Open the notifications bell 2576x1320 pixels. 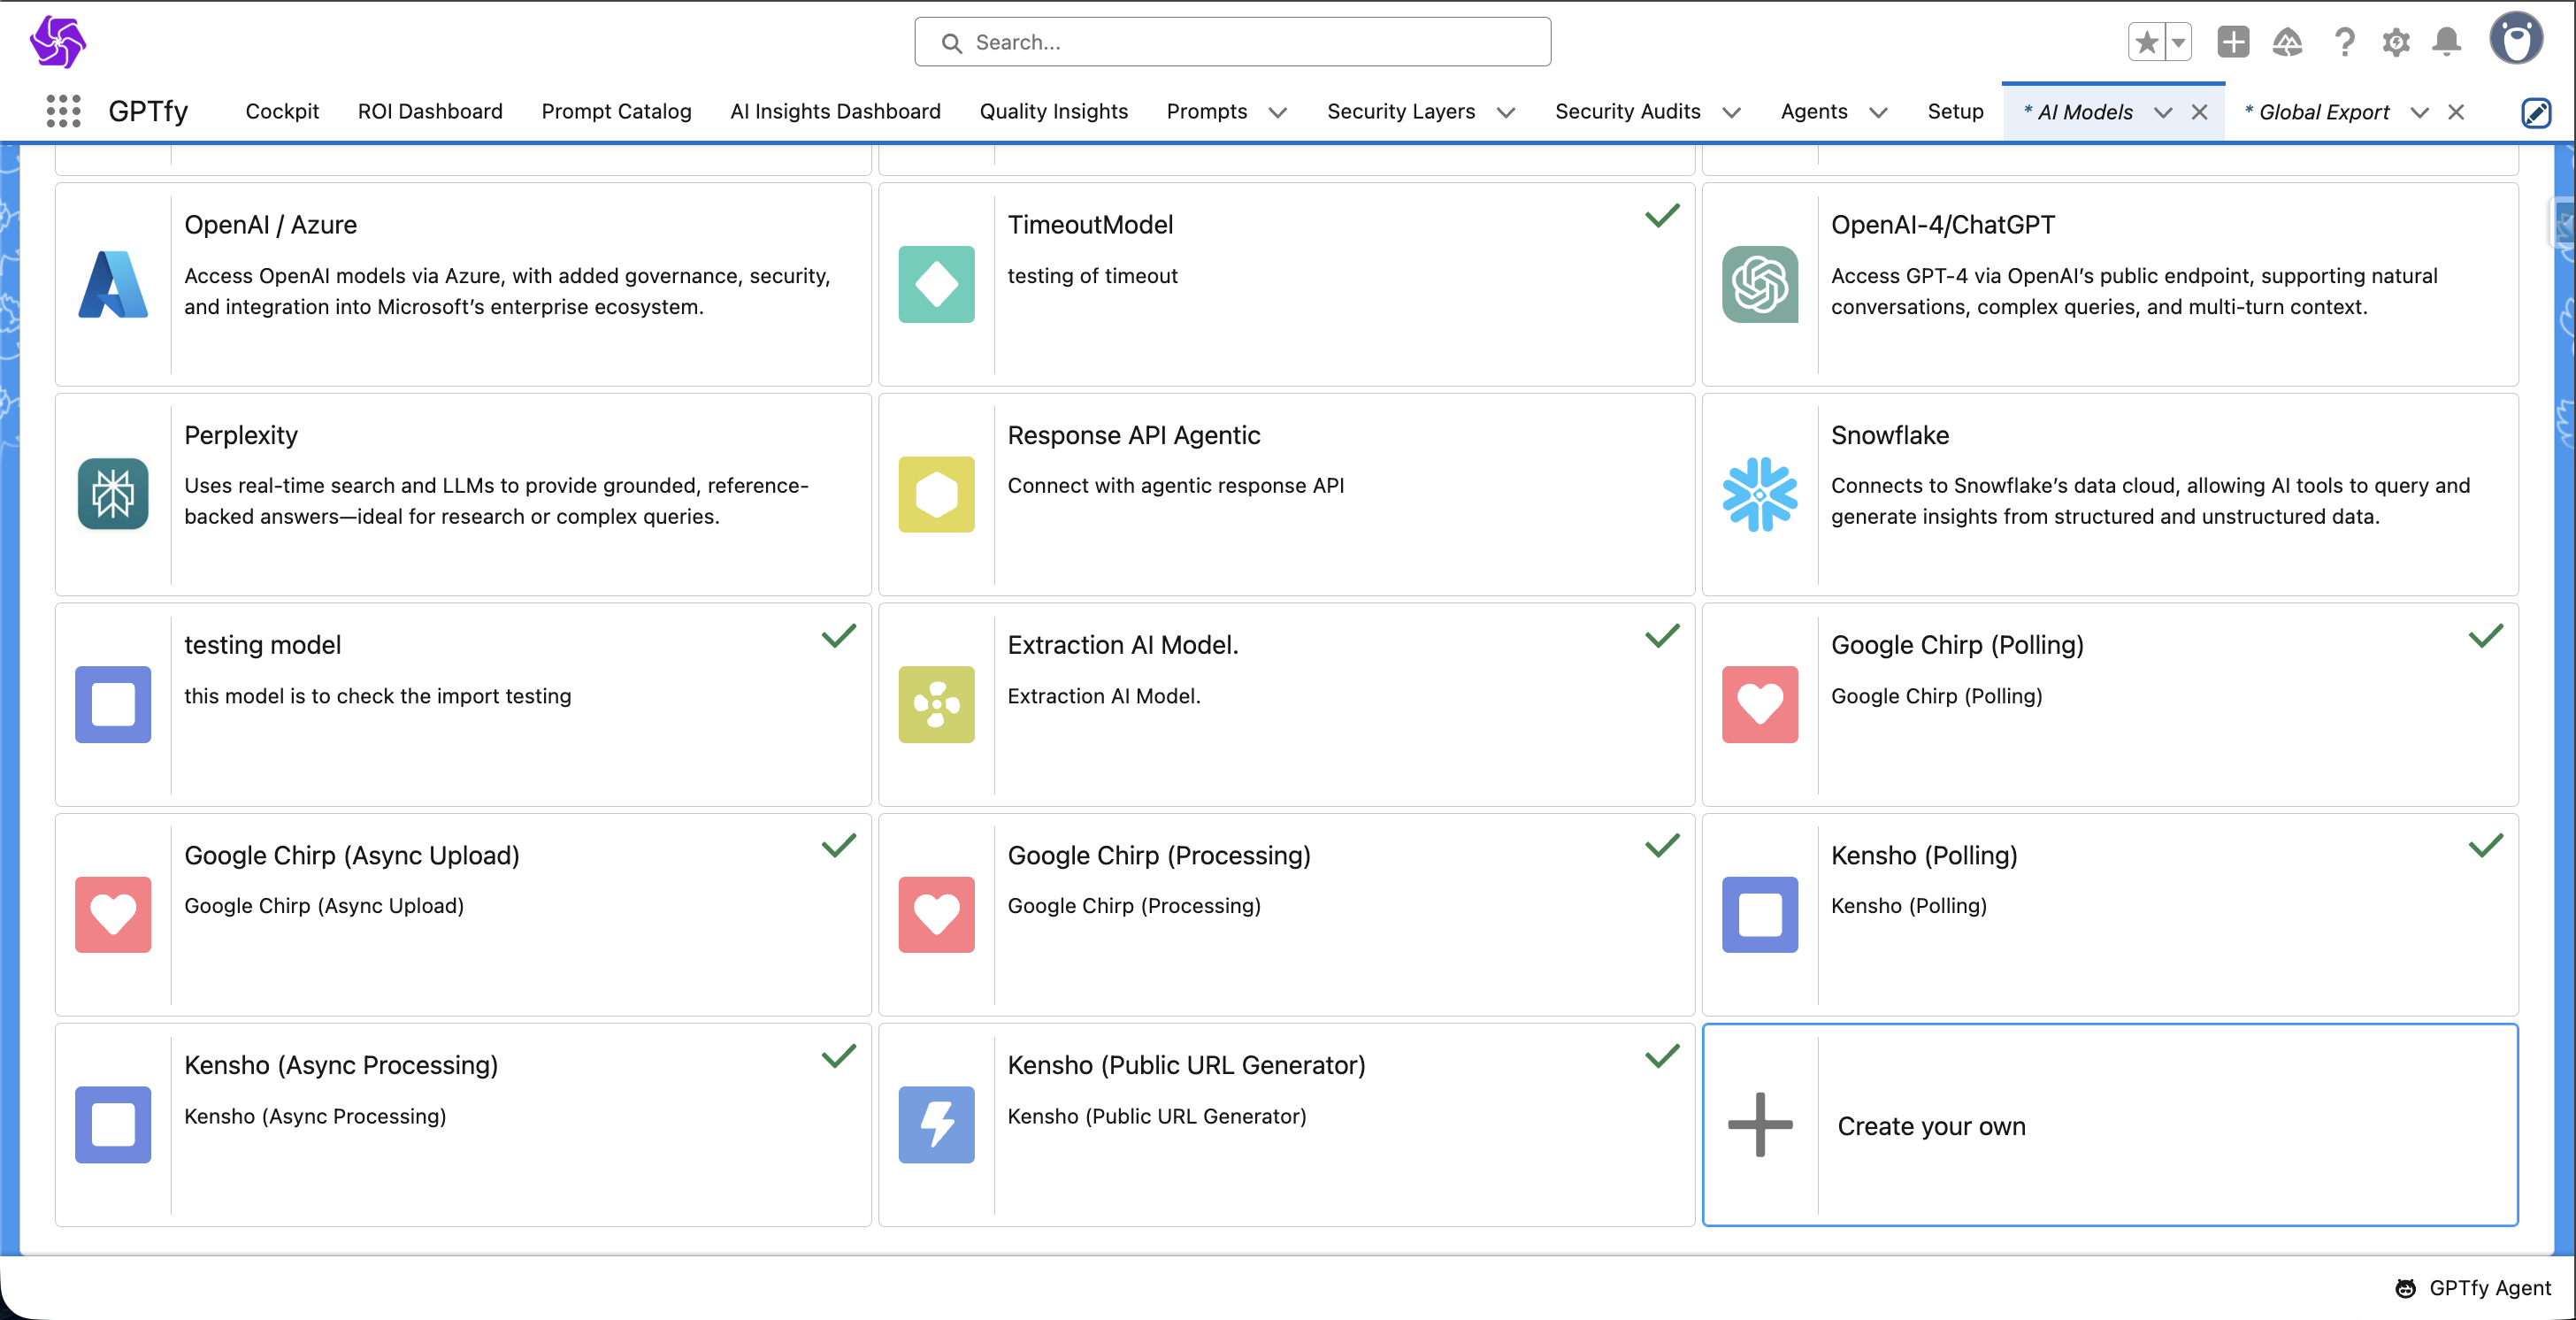tap(2446, 42)
